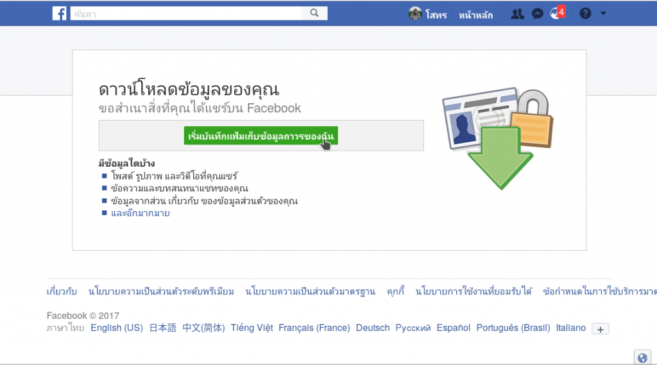Switch language to Español
This screenshot has height=365, width=657.
pyautogui.click(x=454, y=328)
